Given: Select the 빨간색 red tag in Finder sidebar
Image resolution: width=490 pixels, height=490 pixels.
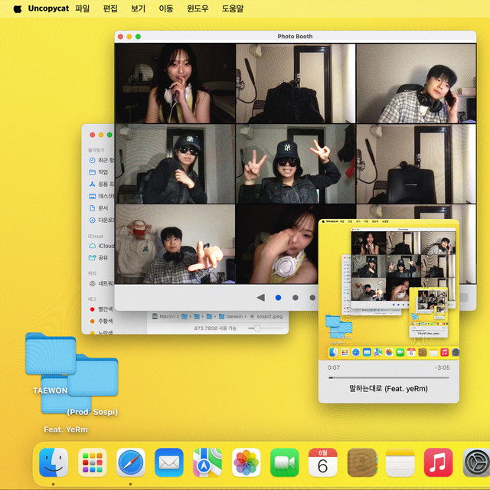Looking at the screenshot, I should (x=103, y=309).
